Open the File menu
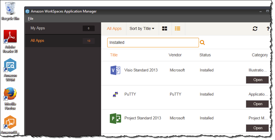Screen dimensions: 275x140 tap(31, 19)
